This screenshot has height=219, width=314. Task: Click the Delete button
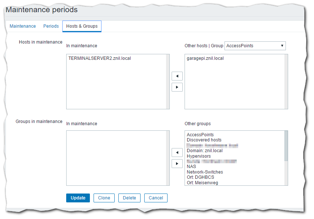click(x=129, y=198)
